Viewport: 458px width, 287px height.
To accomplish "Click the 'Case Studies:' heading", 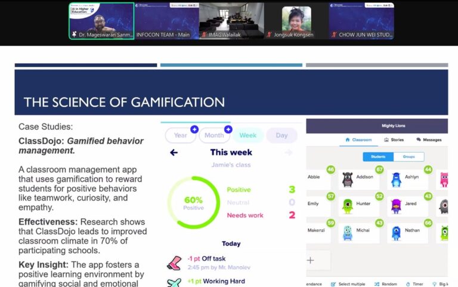I will pyautogui.click(x=45, y=126).
